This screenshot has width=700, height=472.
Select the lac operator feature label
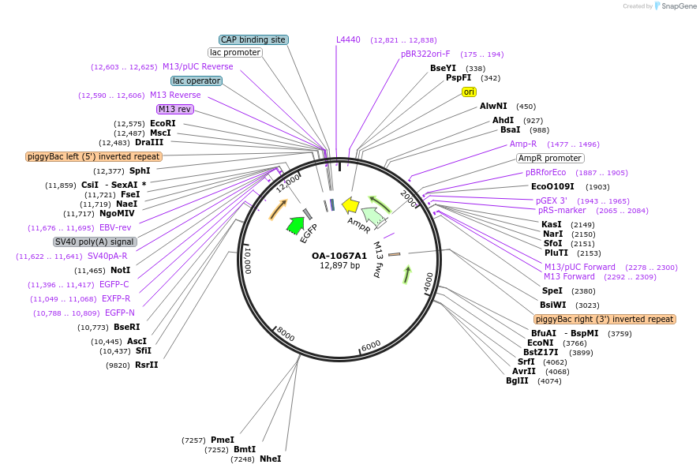[x=197, y=81]
